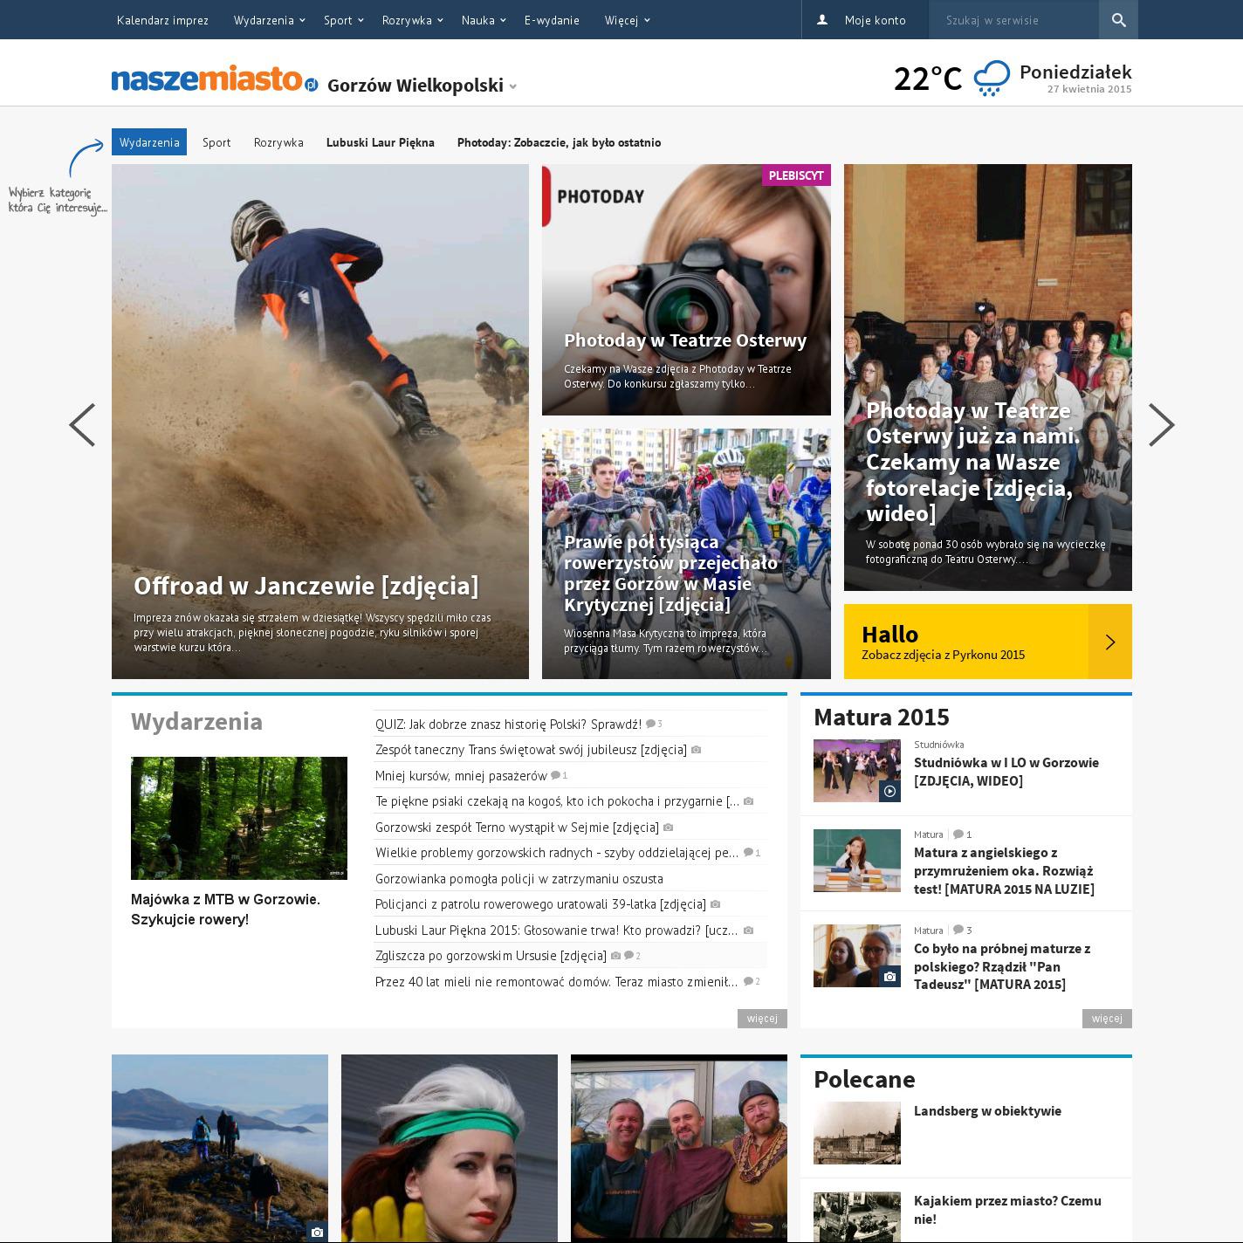This screenshot has height=1243, width=1243.
Task: Click camera icon beside Lubuski Laur Piękna 2015 headline
Action: pos(748,931)
